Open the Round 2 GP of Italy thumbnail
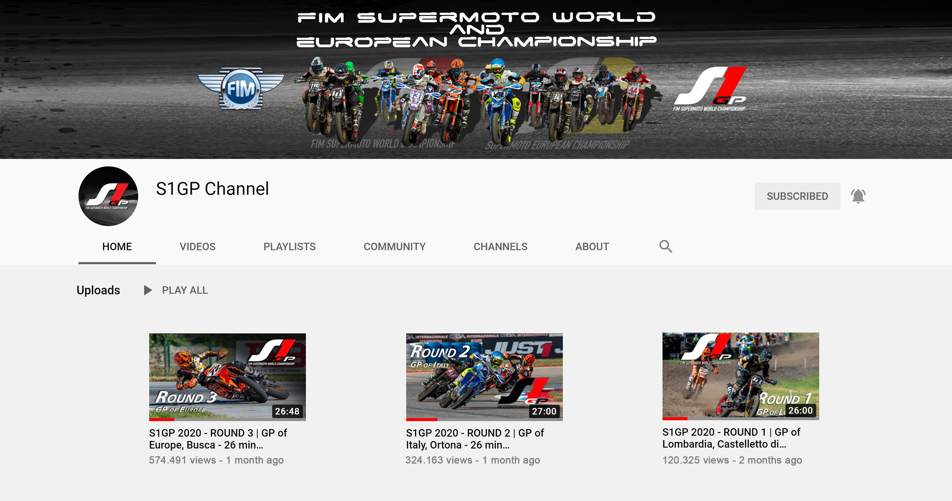The width and height of the screenshot is (952, 501). point(484,377)
